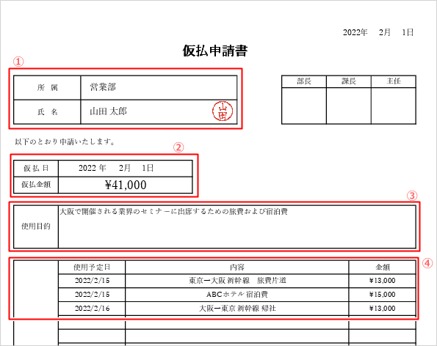Click date 2022/2/15 in the 東京ー大阪 row
The height and width of the screenshot is (346, 437).
92,281
